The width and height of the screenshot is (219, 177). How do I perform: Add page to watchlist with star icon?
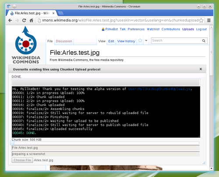coord(140,41)
